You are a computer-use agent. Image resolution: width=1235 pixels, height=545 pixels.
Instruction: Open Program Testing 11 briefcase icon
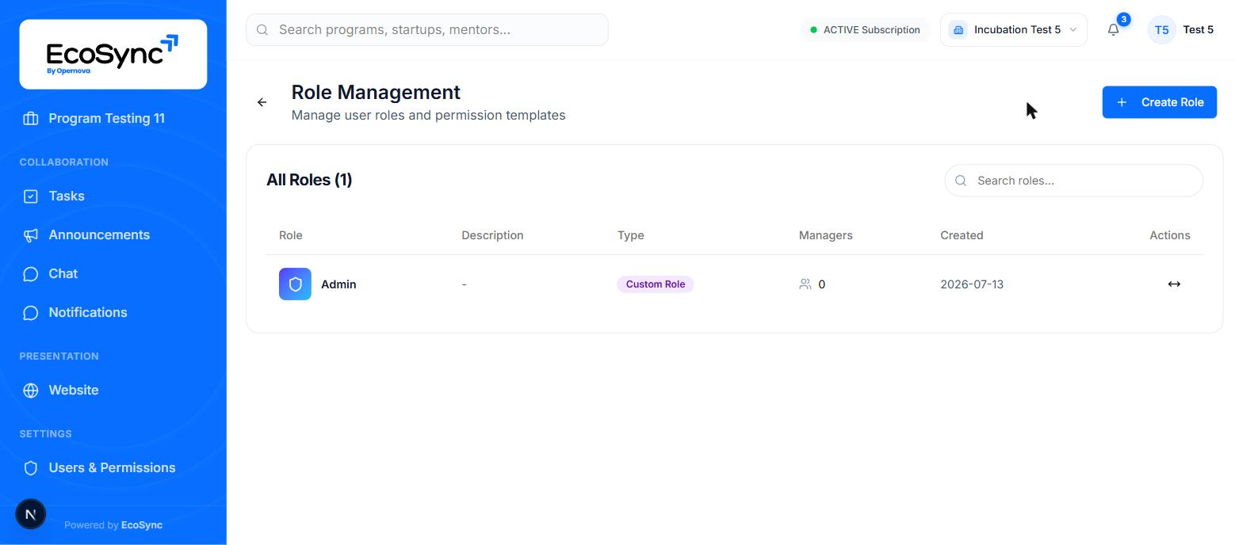31,119
